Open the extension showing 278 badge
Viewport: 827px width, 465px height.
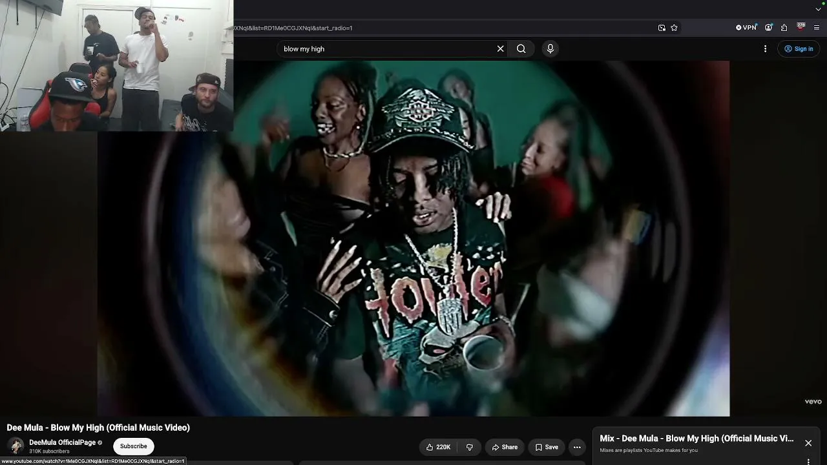point(801,27)
